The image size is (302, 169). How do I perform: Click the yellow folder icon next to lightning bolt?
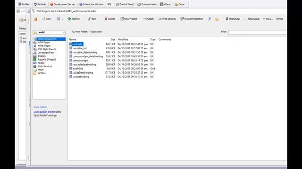coord(217,19)
